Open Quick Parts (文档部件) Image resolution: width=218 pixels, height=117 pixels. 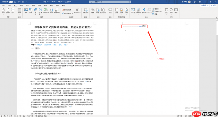click(x=138, y=11)
